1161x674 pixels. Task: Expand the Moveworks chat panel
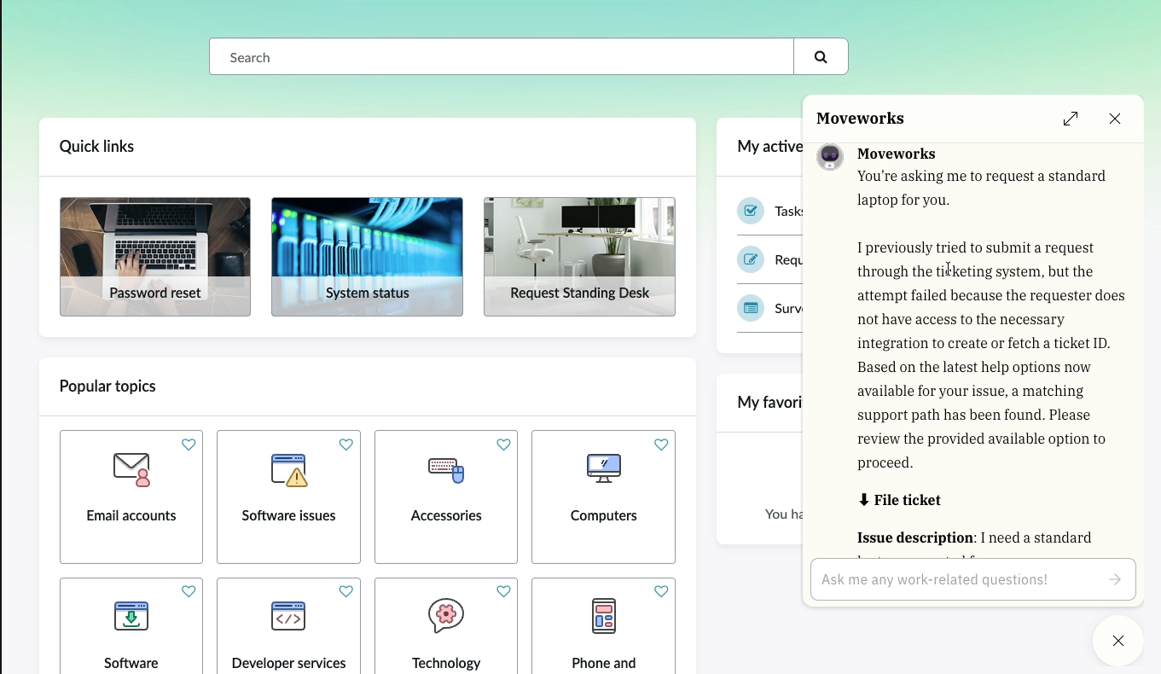[1071, 119]
